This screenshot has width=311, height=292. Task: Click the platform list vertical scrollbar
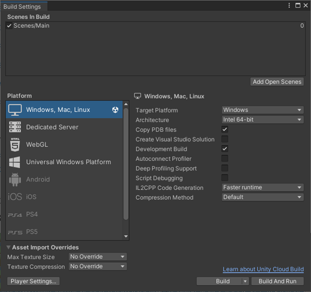[x=126, y=164]
